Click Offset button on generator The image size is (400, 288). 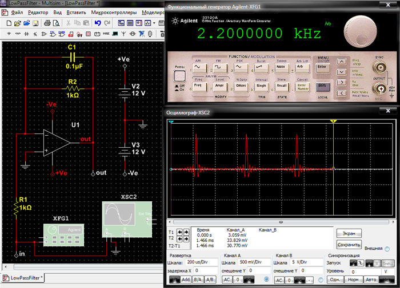[241, 87]
